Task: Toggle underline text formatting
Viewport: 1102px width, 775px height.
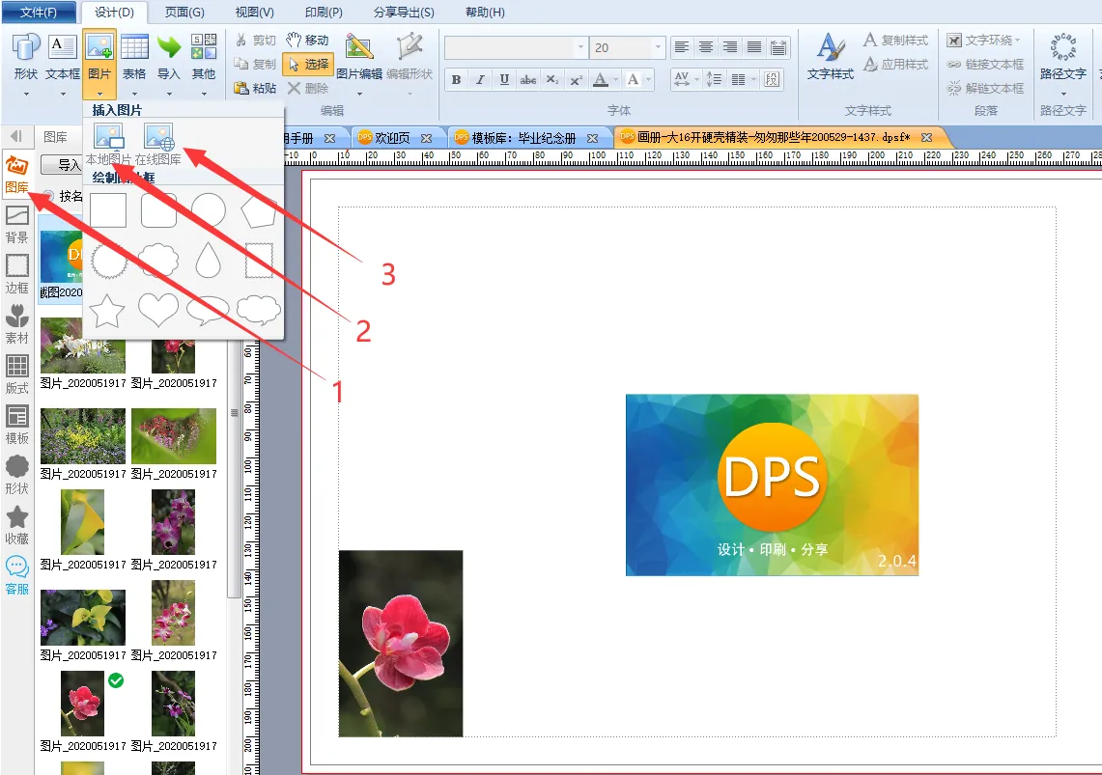Action: pos(504,79)
